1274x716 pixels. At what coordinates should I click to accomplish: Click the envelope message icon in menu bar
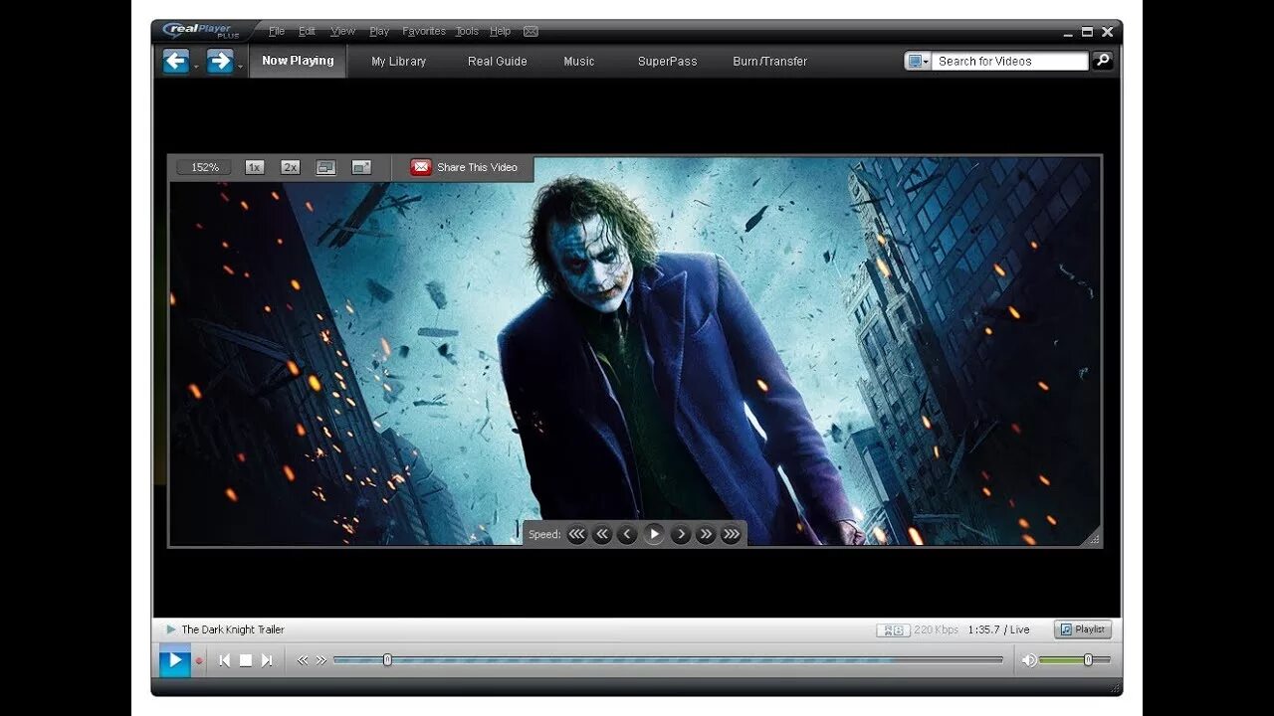pyautogui.click(x=531, y=32)
